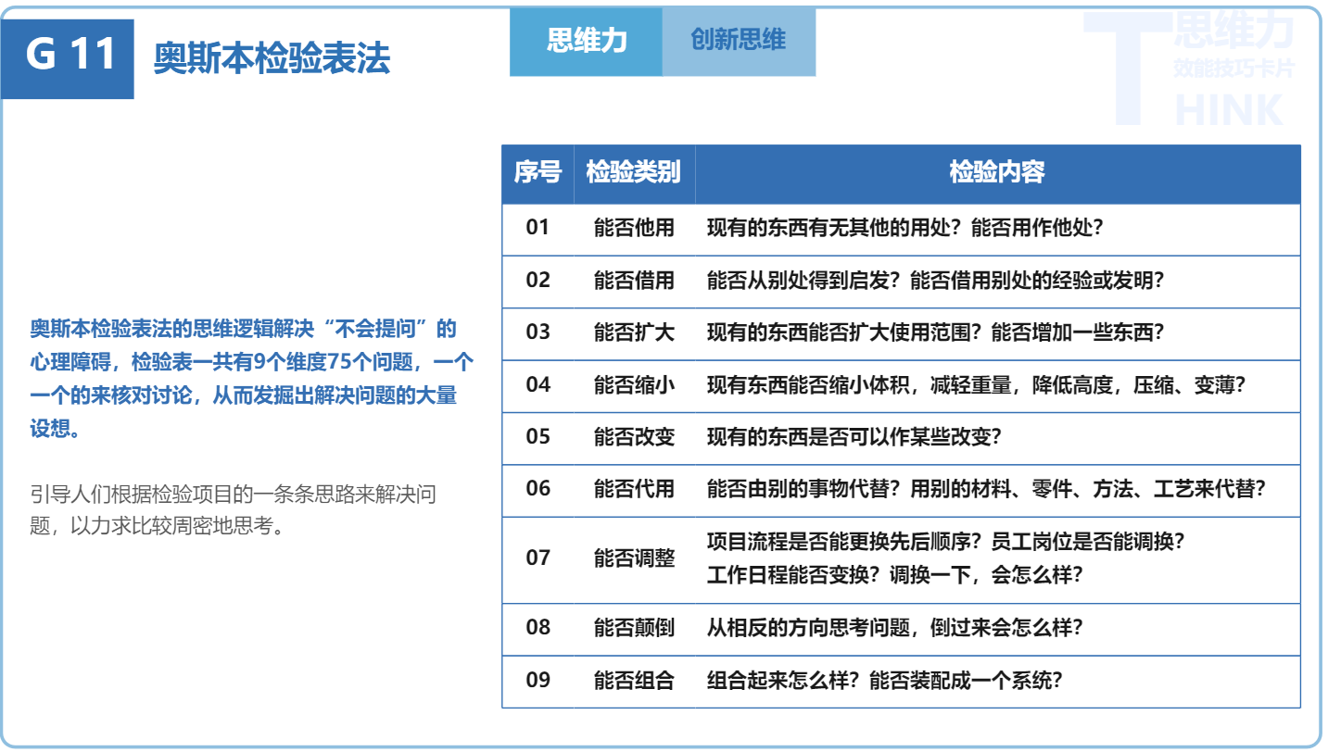
Task: Switch to the 创新思维 tab
Action: (x=739, y=41)
